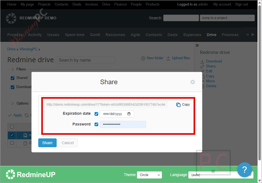This screenshot has height=183, width=262.
Task: Click the document file icon in second row
Action: (x=25, y=143)
